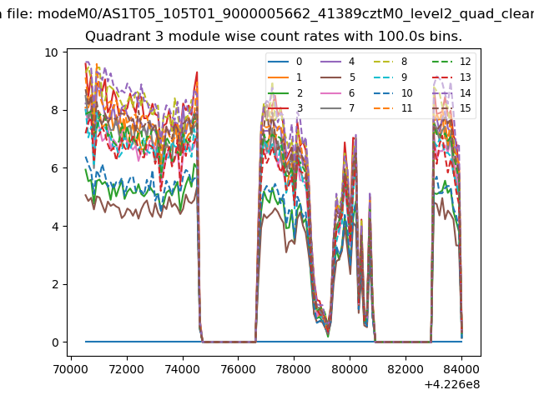Image resolution: width=534 pixels, height=400 pixels.
Task: Click legend label '6'
Action: click(351, 92)
